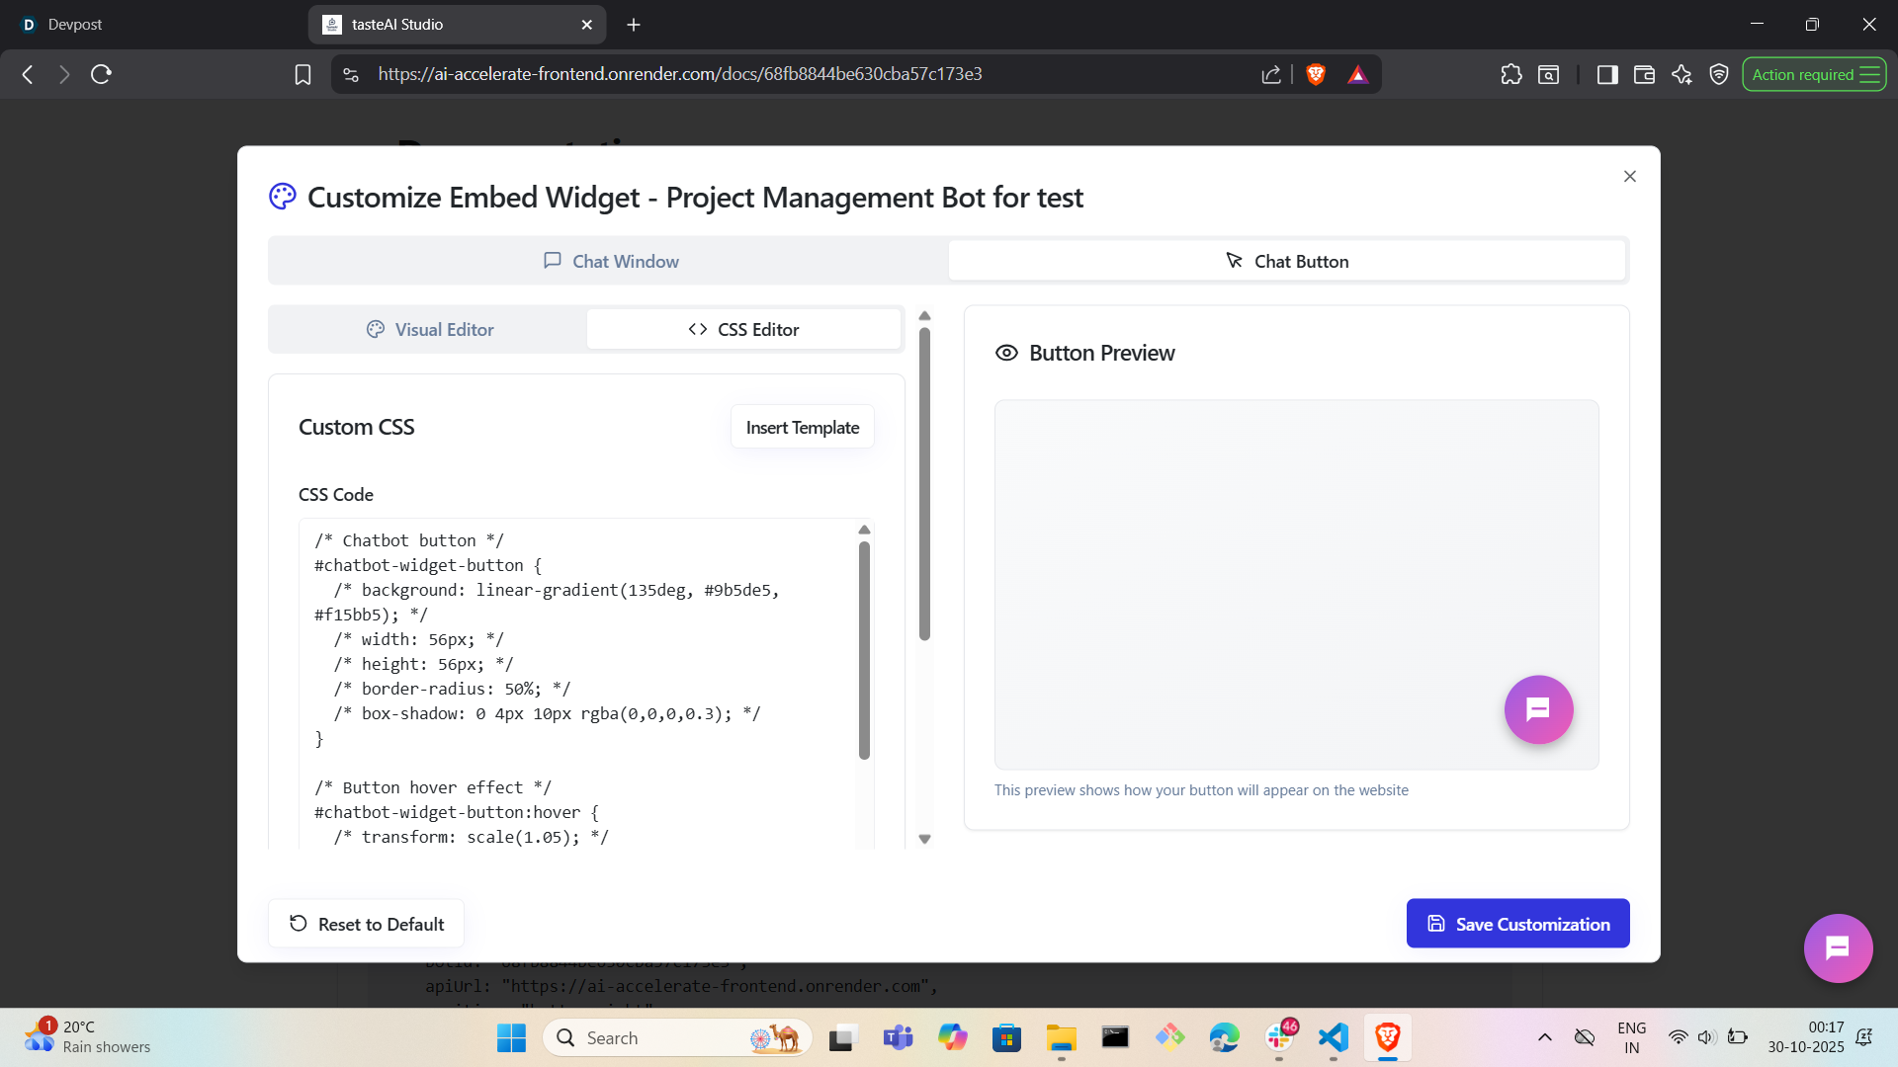Image resolution: width=1898 pixels, height=1067 pixels.
Task: Click the purple chat button in preview
Action: click(x=1538, y=709)
